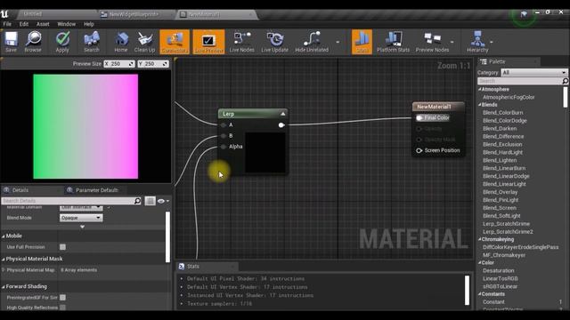The height and width of the screenshot is (320, 570).
Task: Select the Details tab
Action: (x=20, y=190)
